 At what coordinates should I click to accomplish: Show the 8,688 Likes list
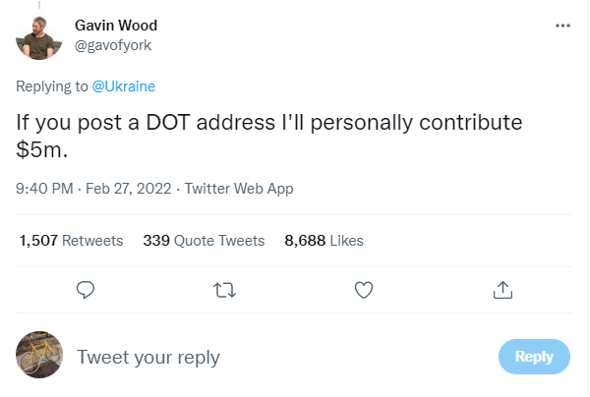tap(324, 240)
